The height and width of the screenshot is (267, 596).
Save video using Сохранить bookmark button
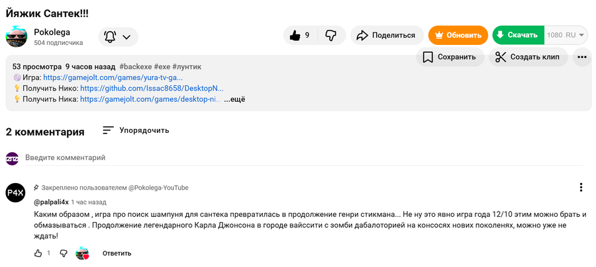point(450,57)
